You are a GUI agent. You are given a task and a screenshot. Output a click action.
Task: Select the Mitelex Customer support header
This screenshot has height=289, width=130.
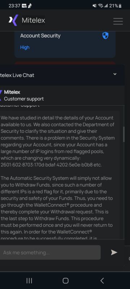pos(24,95)
